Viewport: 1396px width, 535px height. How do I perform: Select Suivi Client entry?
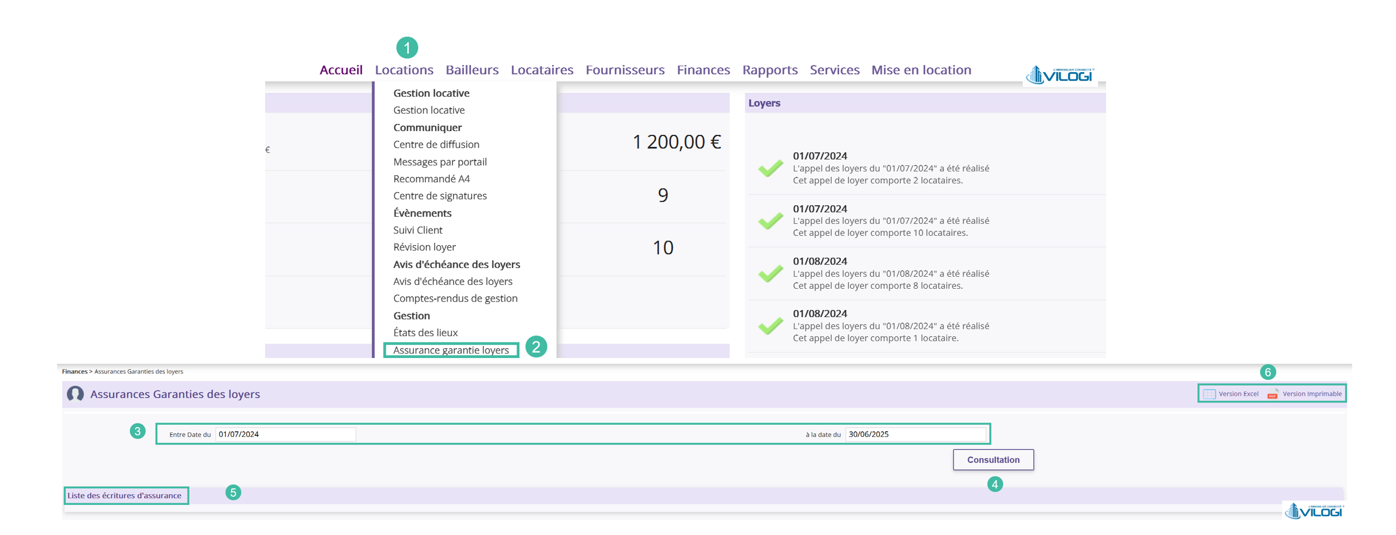[x=418, y=230]
